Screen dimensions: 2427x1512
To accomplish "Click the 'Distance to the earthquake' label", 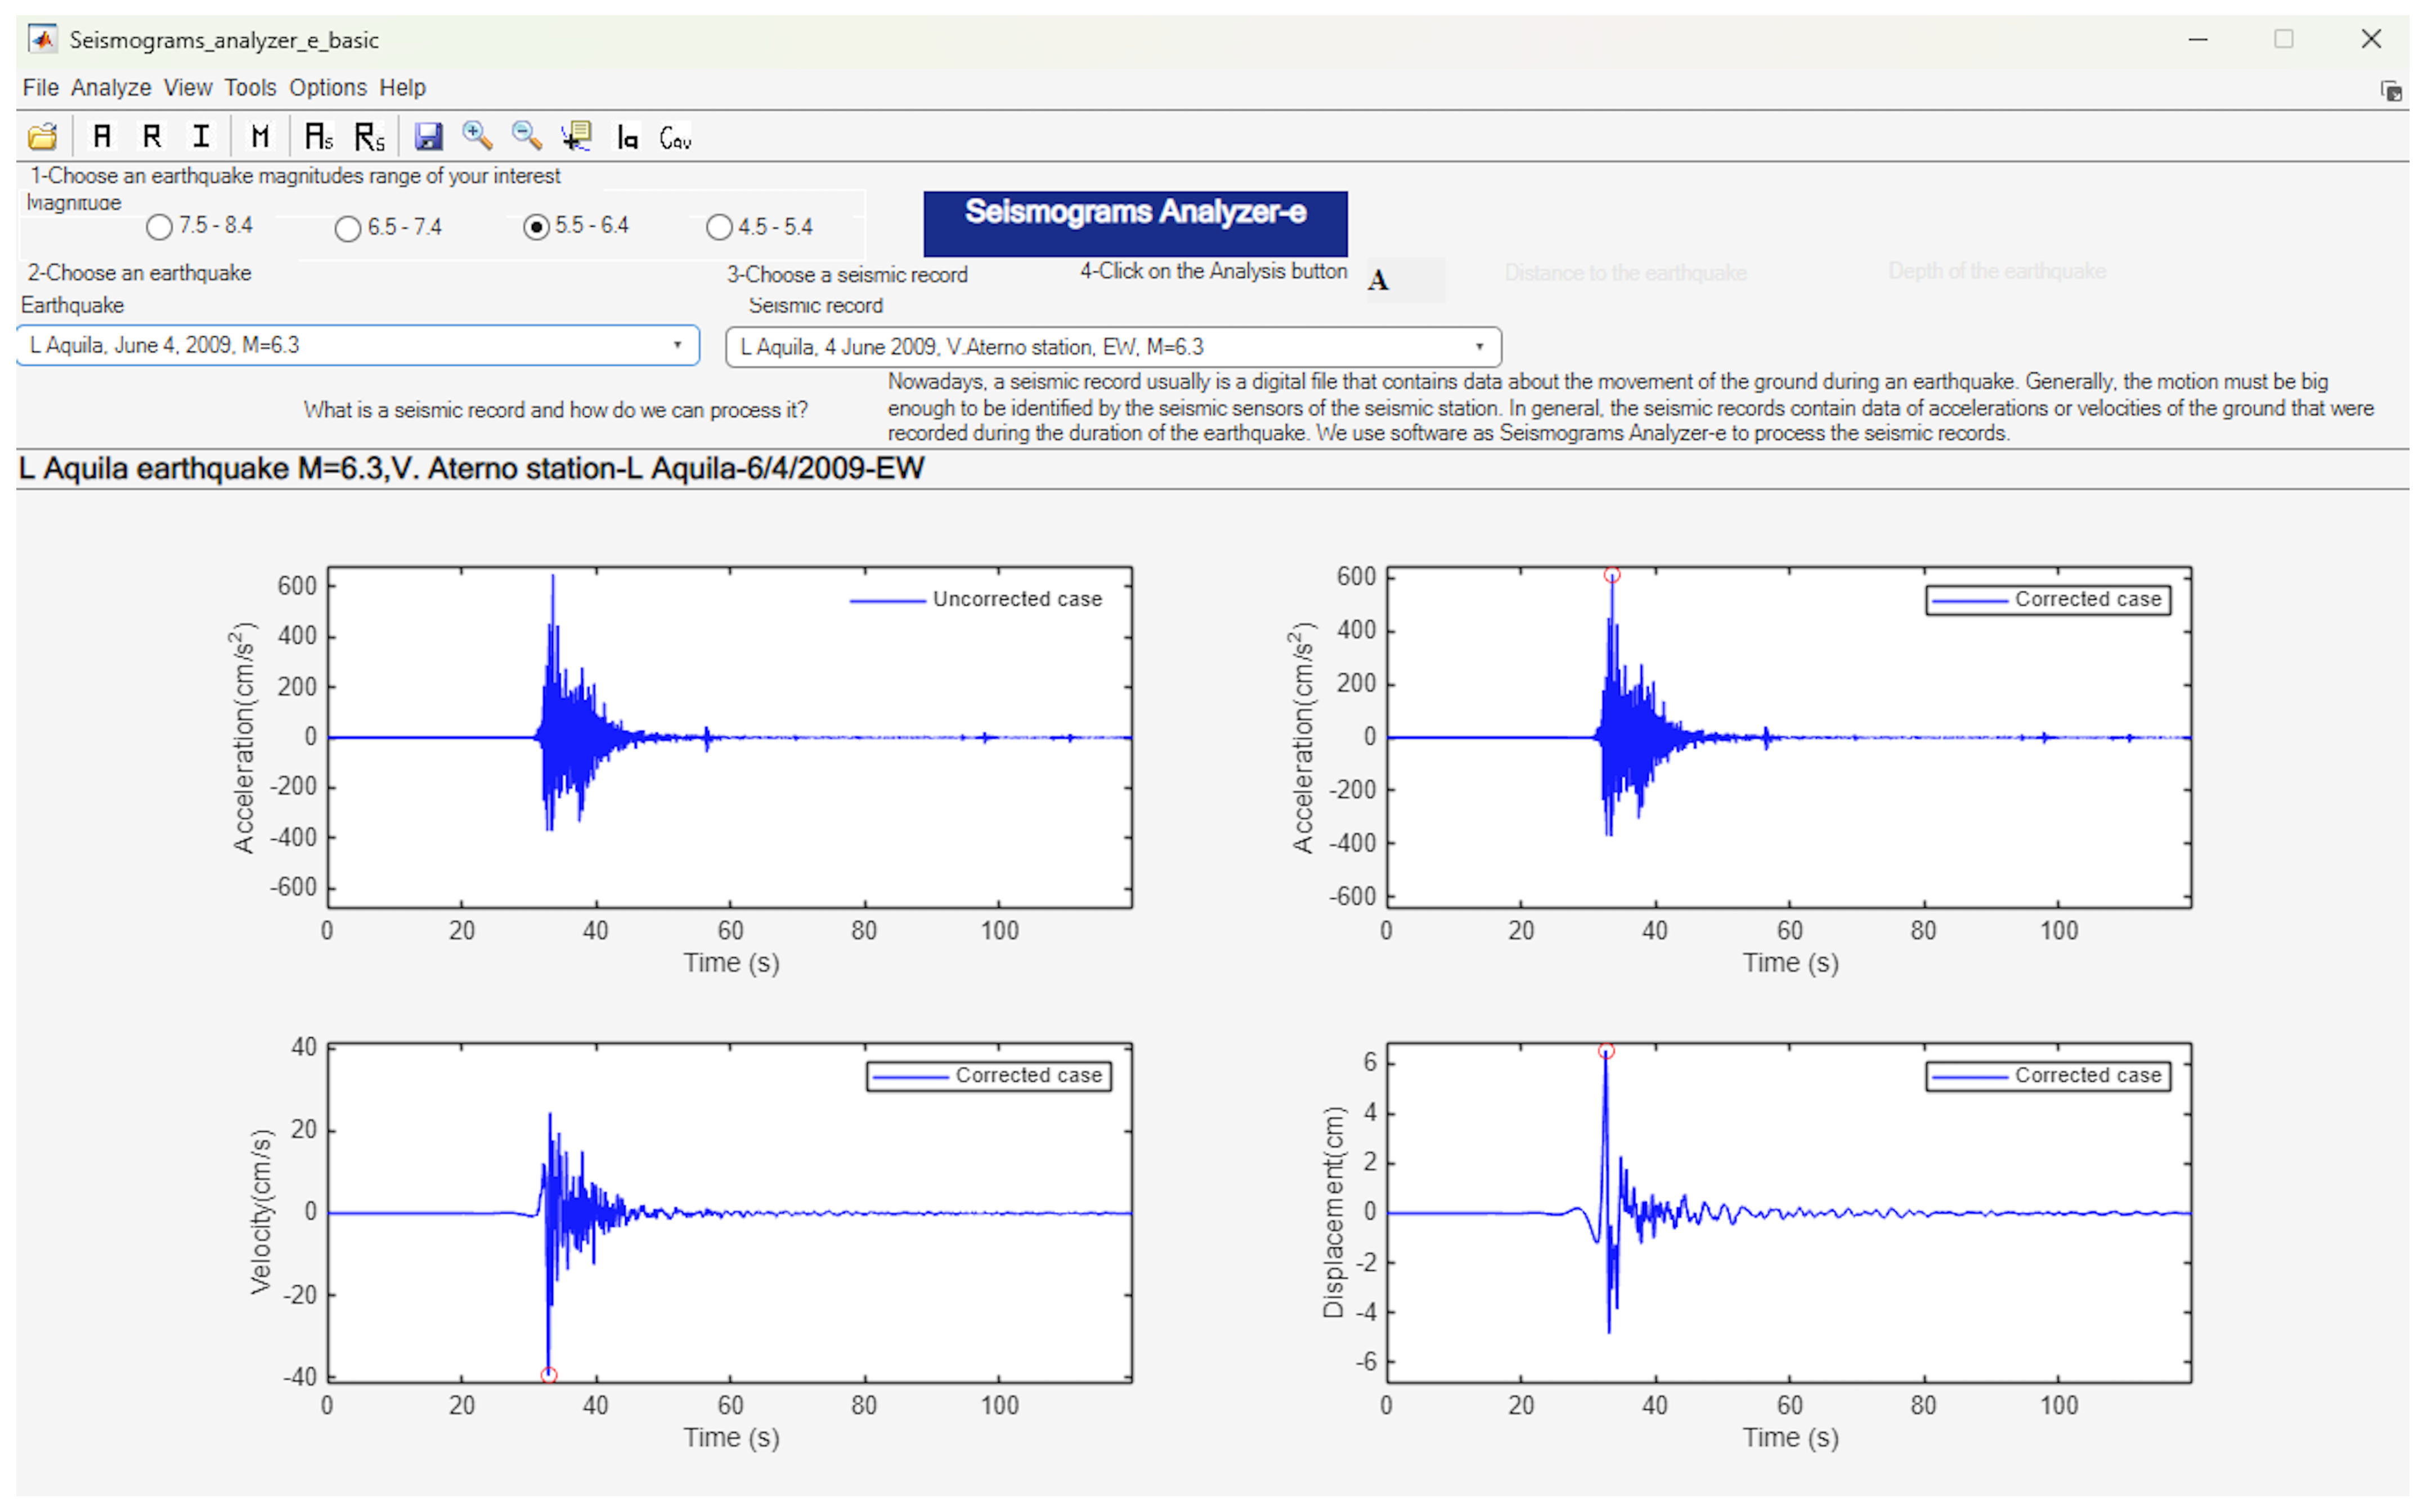I will point(1625,273).
